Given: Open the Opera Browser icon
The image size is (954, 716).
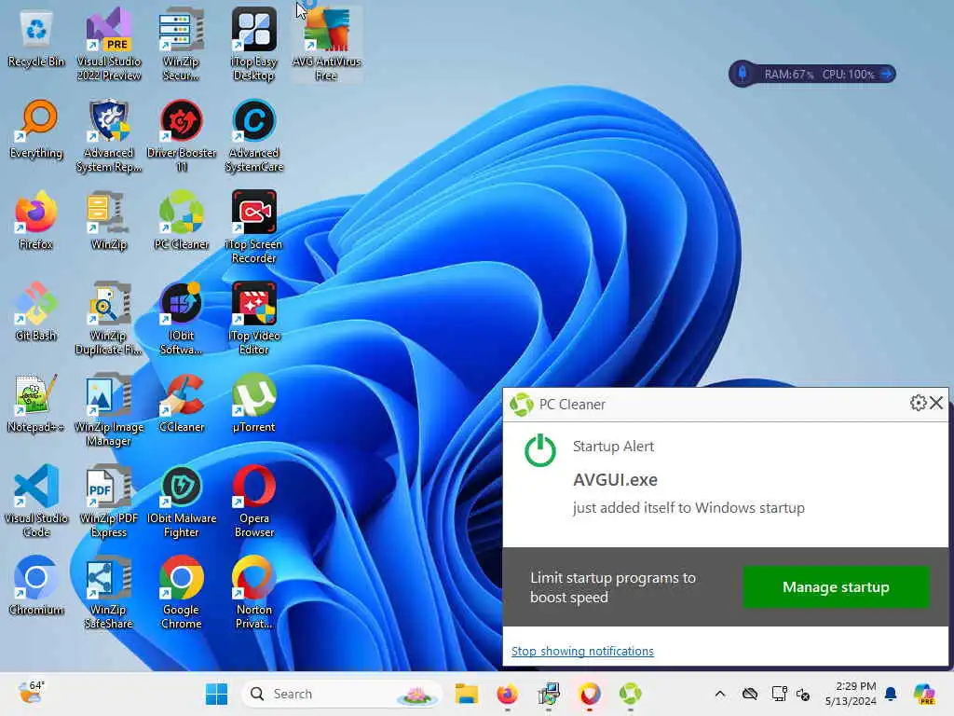Looking at the screenshot, I should point(253,501).
